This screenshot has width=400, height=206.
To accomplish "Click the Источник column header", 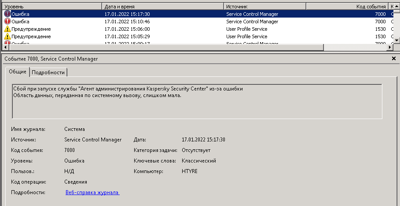I will [264, 7].
